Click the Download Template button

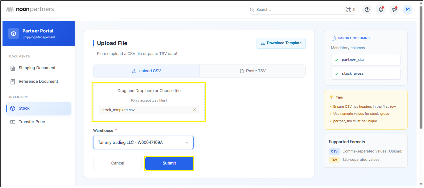coord(281,43)
